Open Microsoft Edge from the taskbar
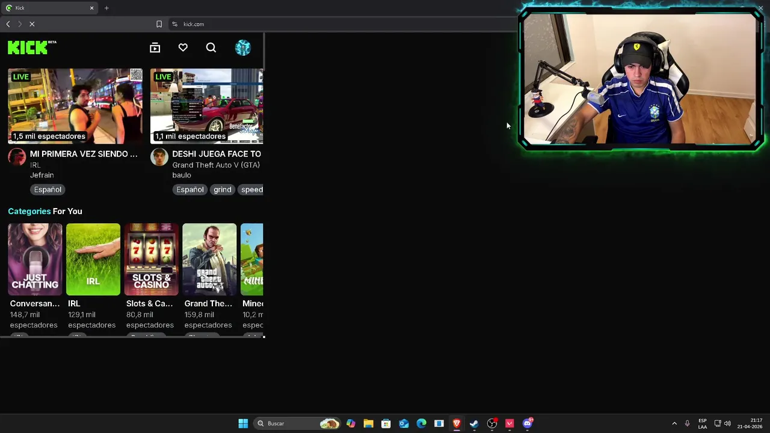Image resolution: width=770 pixels, height=433 pixels. click(x=421, y=423)
